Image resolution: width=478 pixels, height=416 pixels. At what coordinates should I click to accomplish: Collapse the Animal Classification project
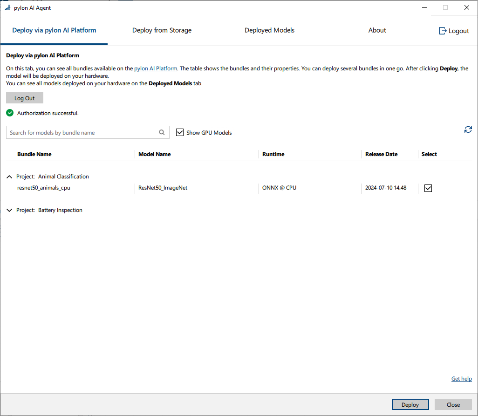coord(9,177)
